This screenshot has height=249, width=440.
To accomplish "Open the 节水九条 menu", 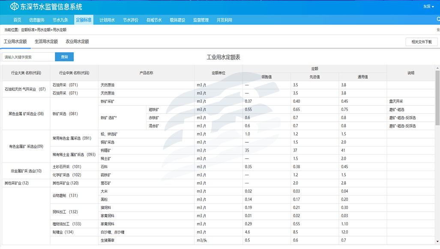I will click(x=60, y=20).
